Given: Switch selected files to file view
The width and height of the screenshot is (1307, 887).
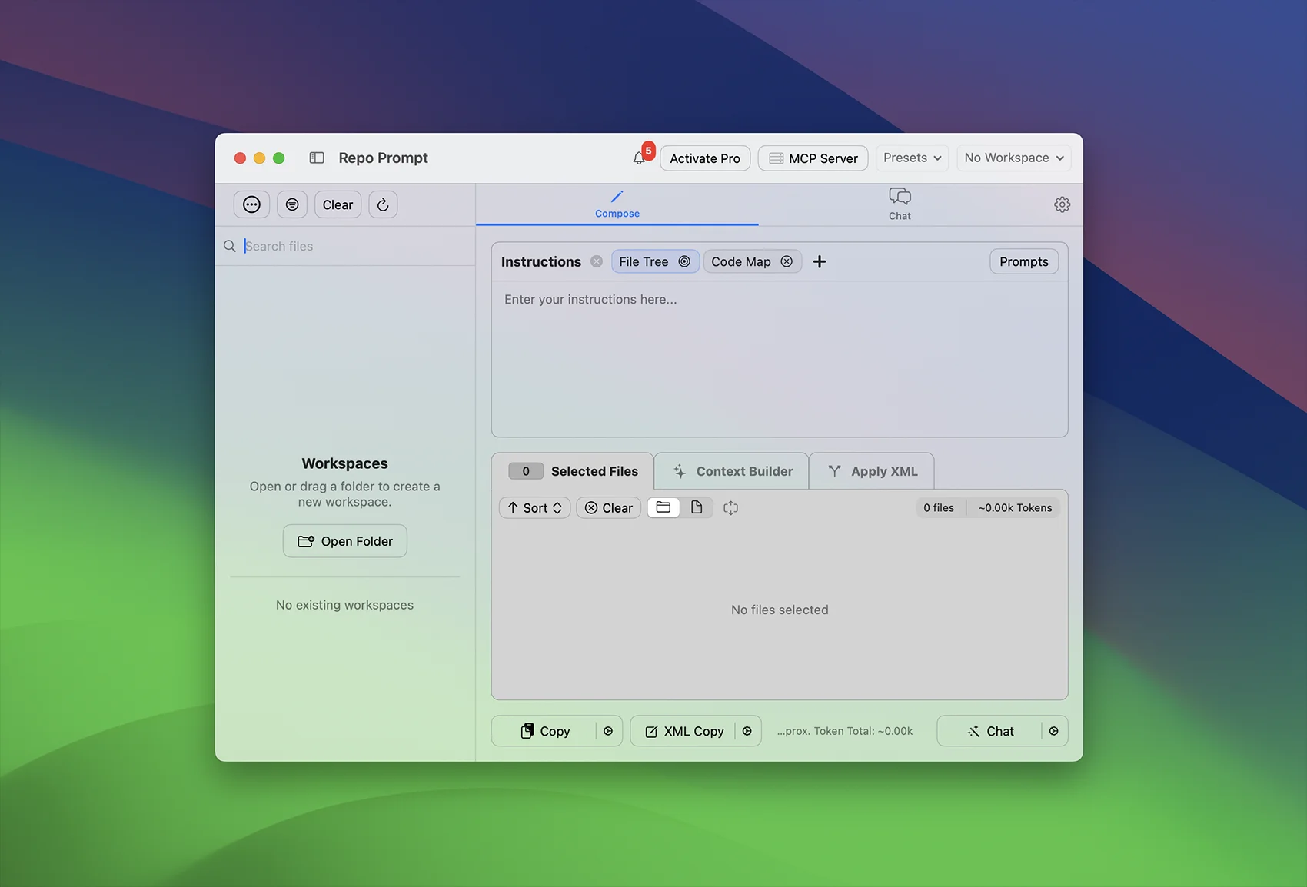Looking at the screenshot, I should (x=697, y=507).
